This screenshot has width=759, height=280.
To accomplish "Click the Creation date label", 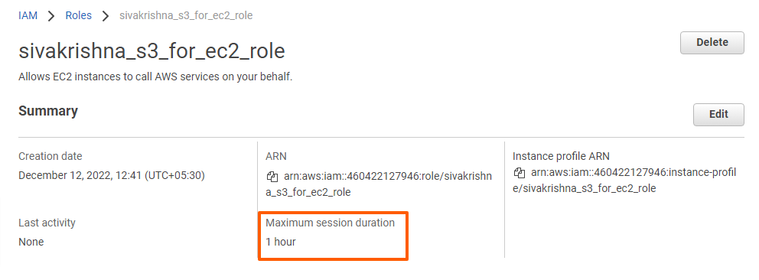I will coord(50,156).
